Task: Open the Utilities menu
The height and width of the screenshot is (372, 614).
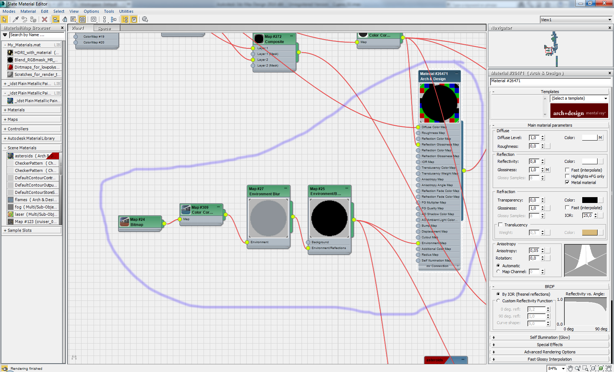Action: click(126, 11)
